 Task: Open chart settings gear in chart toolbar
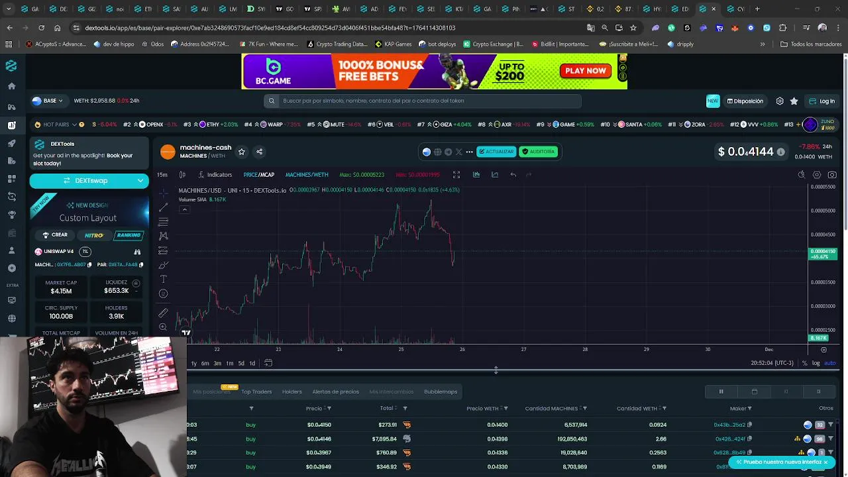pos(817,175)
